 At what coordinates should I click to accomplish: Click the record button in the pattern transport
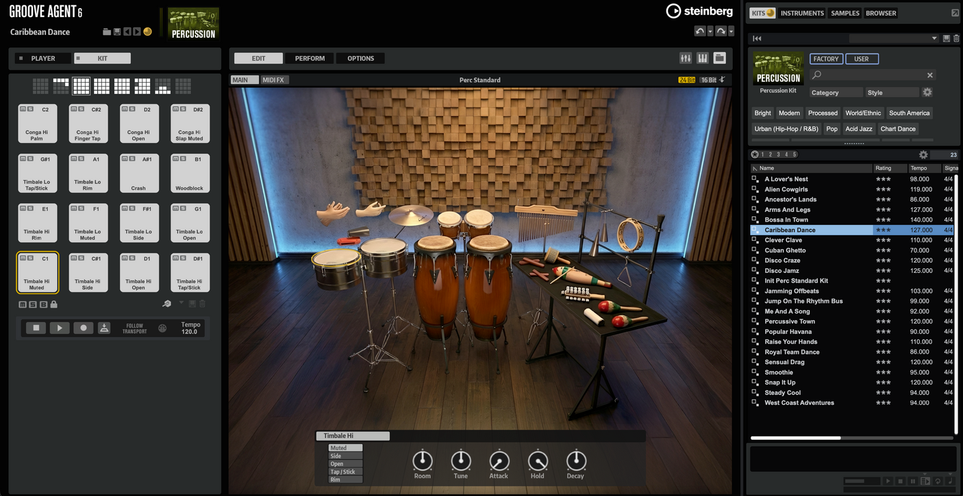click(x=83, y=327)
